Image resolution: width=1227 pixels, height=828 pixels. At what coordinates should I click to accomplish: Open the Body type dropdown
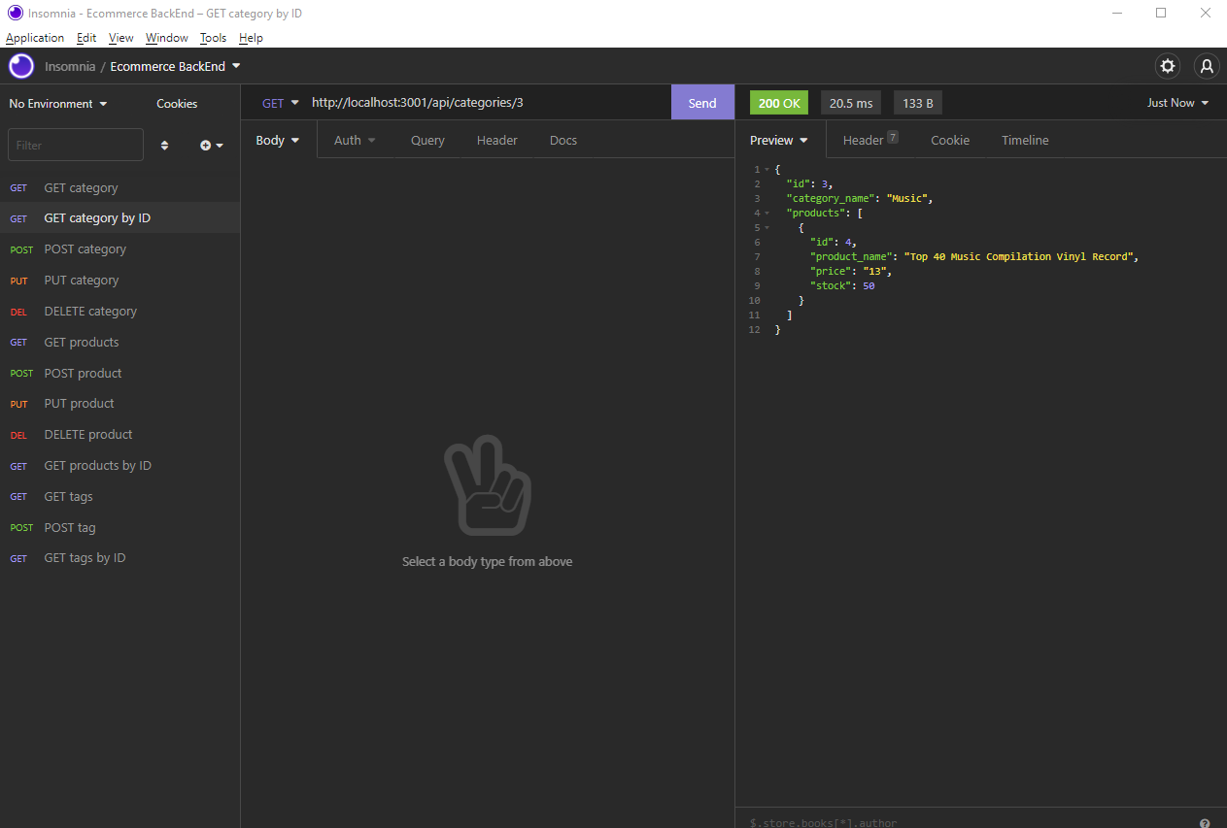(277, 140)
